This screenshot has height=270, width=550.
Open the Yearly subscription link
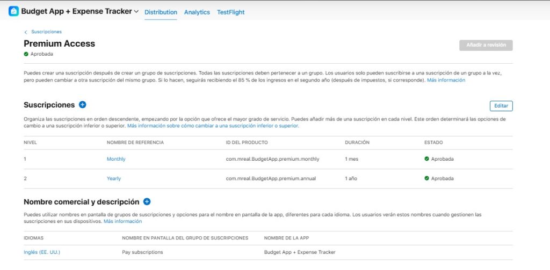(x=114, y=179)
